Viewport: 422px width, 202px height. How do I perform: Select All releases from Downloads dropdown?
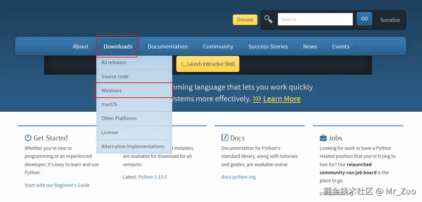coord(134,63)
